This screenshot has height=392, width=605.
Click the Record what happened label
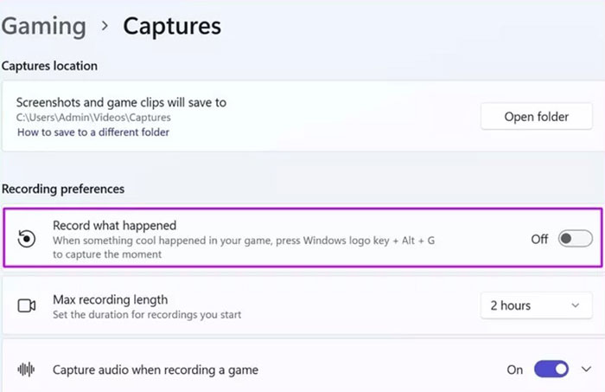114,226
